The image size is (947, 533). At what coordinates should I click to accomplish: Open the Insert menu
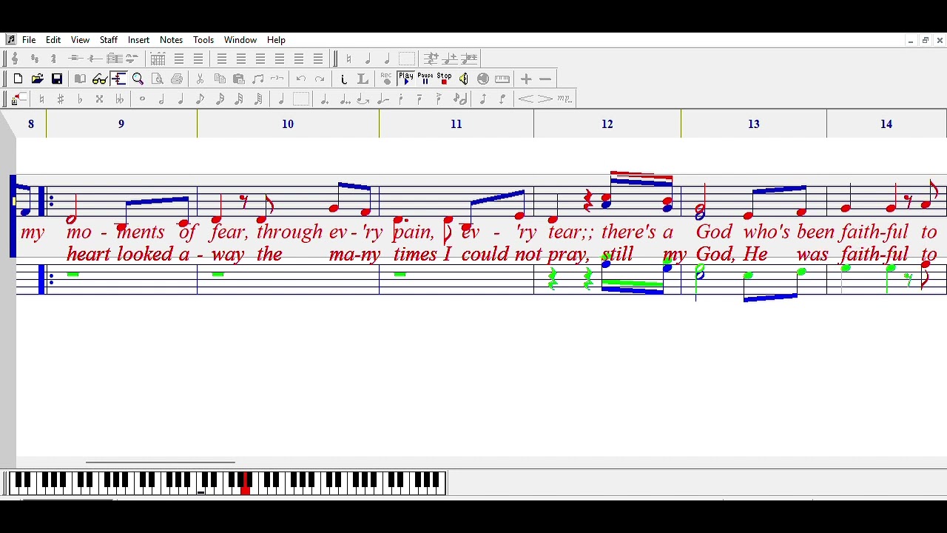[x=138, y=40]
